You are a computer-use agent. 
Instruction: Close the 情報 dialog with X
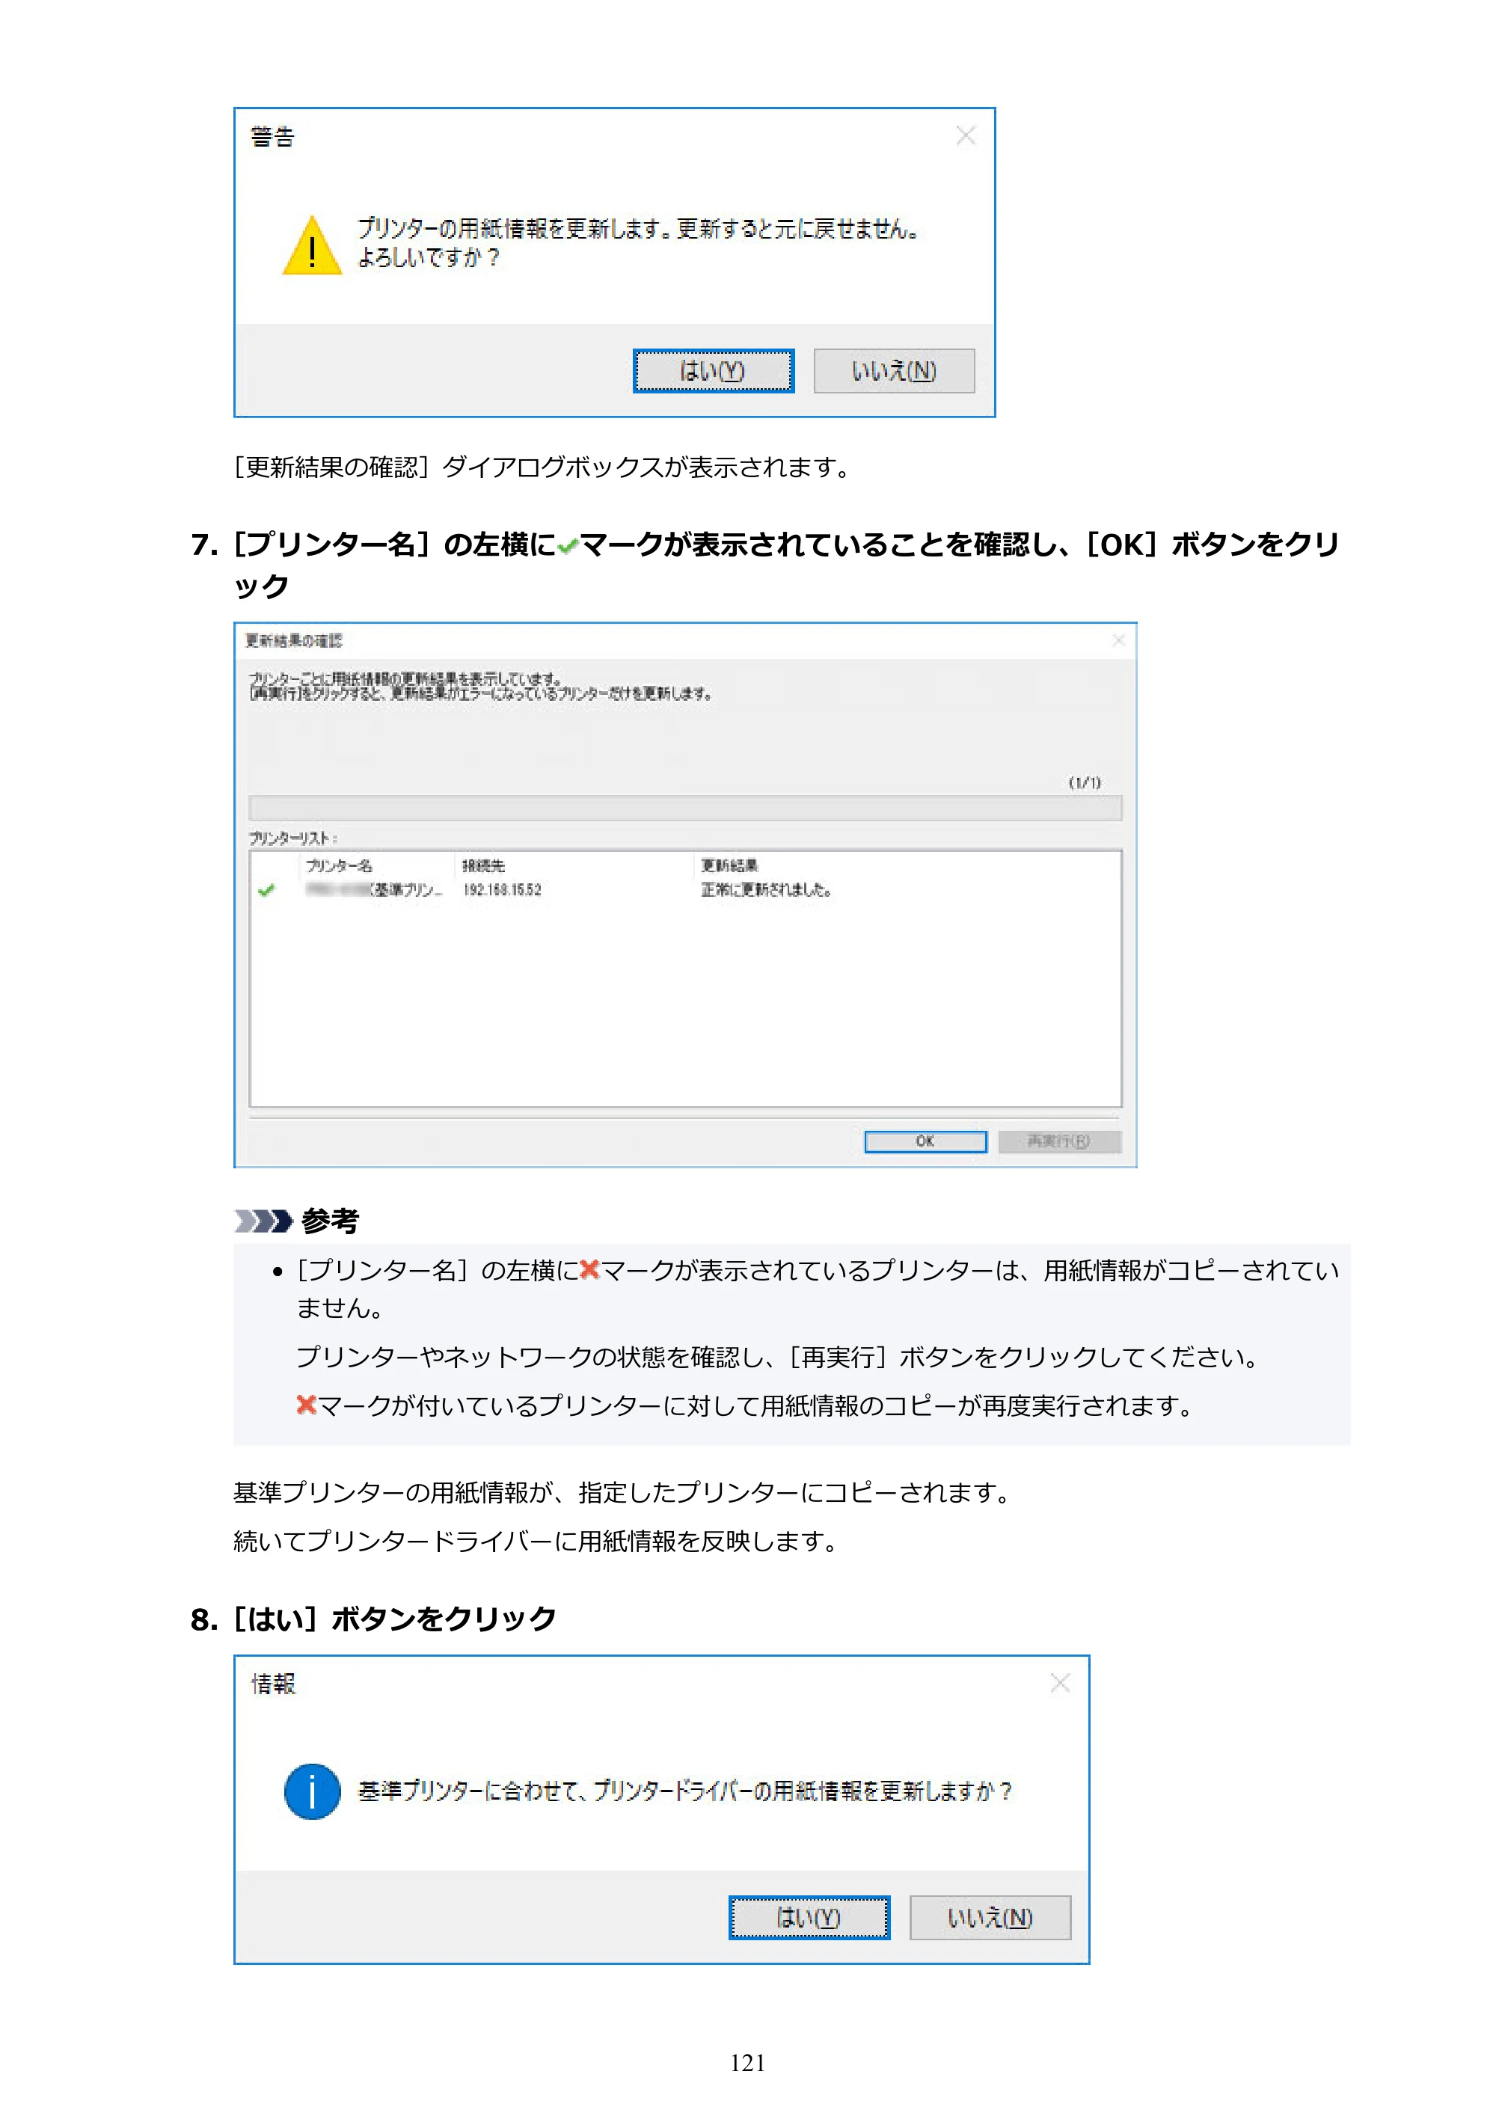tap(1060, 1683)
